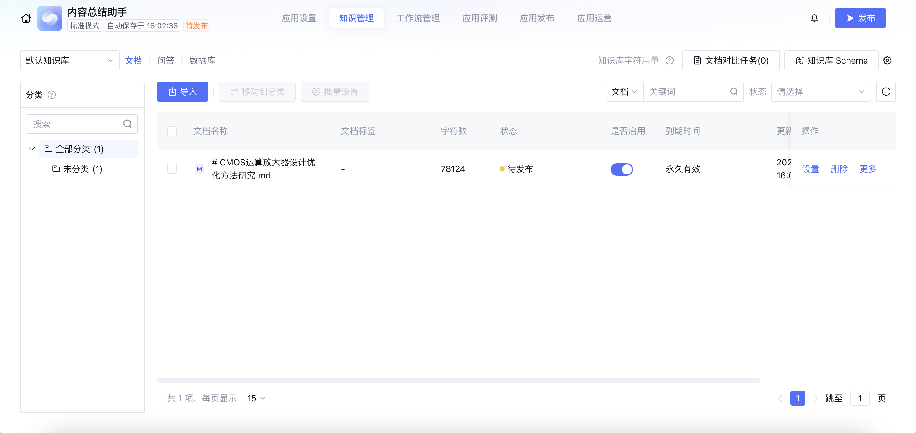Click the refresh list icon
Viewport: 916px width, 433px height.
886,92
